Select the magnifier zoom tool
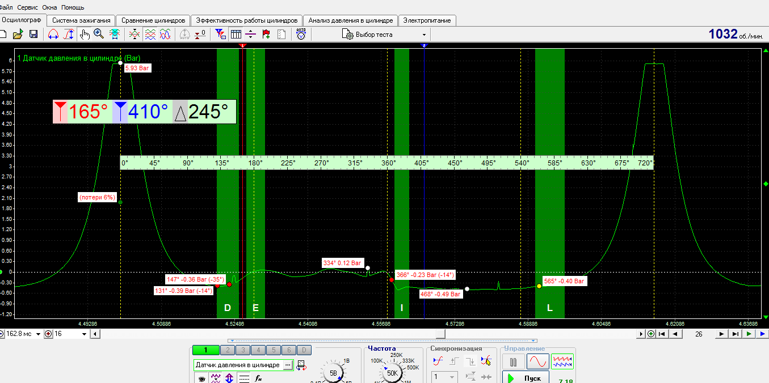 pyautogui.click(x=99, y=34)
